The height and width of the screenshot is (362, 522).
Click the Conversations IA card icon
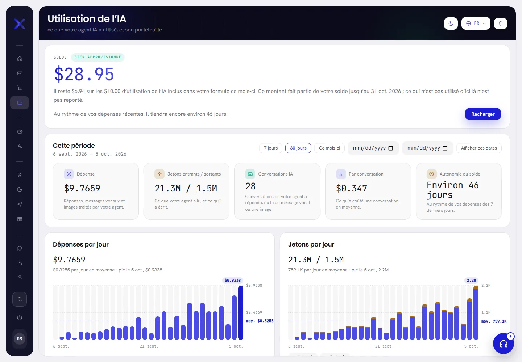tap(250, 174)
